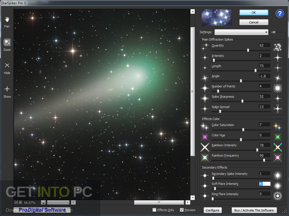The image size is (289, 216).
Task: Click the four-point star icon beside Number of Points
Action: coord(205,88)
